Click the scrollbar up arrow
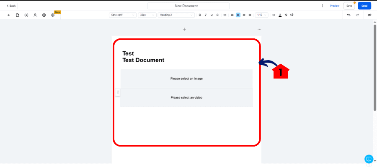Viewport: 377px width, 167px height. (374, 22)
